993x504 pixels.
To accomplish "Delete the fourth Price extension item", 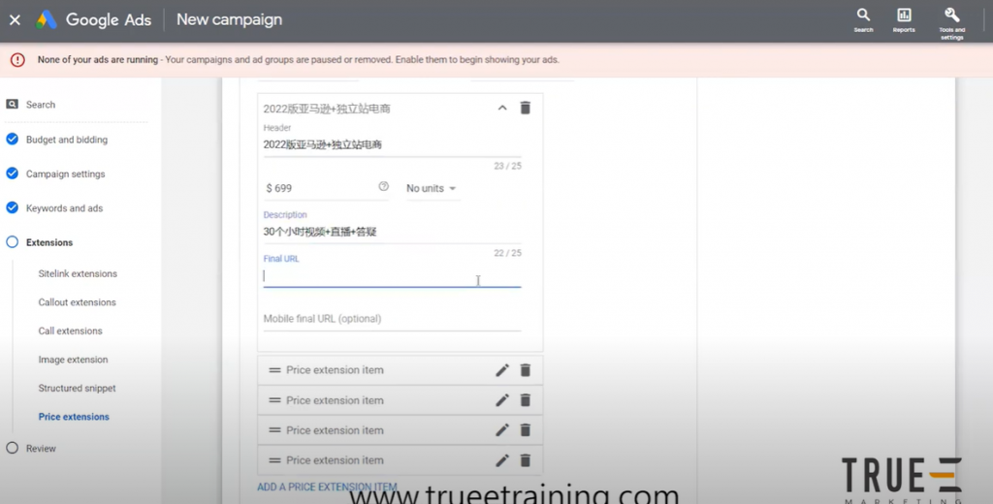I will tap(525, 460).
